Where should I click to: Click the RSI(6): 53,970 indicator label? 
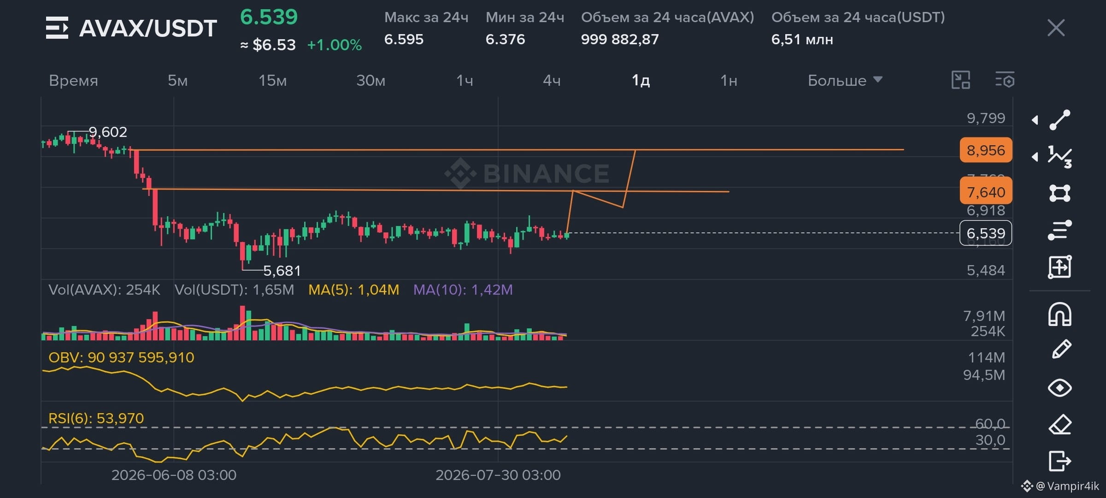tap(96, 418)
